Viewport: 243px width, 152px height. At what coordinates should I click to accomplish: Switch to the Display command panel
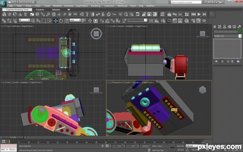point(234,27)
